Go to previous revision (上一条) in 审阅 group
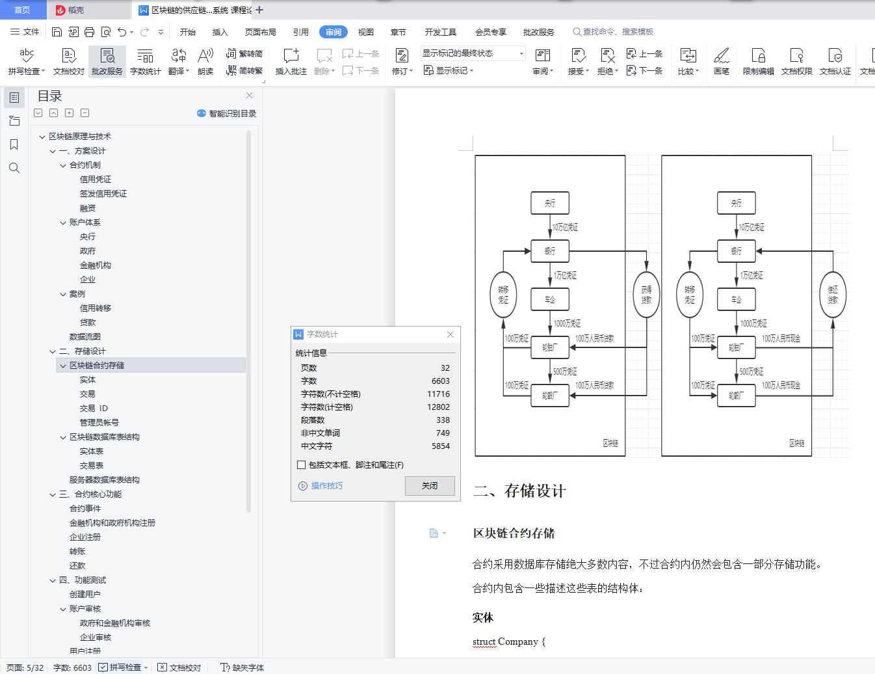Screen dimensions: 875x674 point(644,54)
